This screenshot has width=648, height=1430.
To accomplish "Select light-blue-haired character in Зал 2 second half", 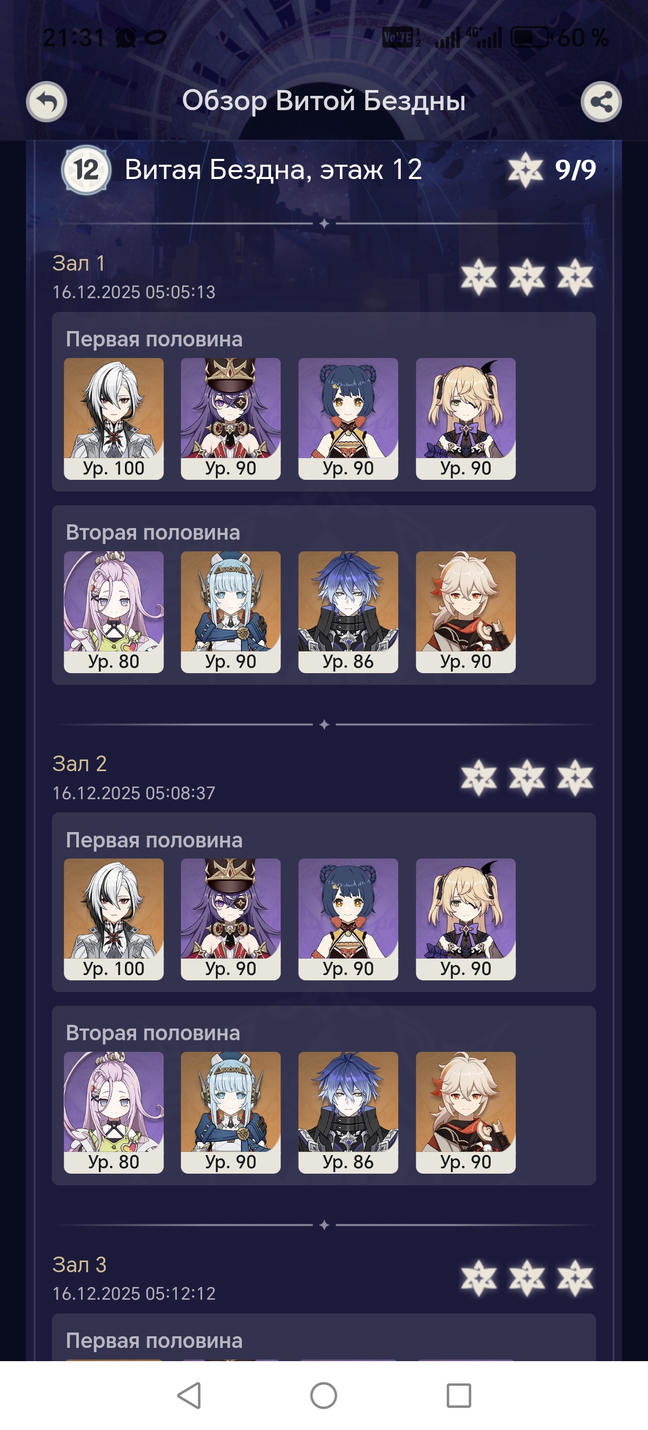I will coord(231,1112).
